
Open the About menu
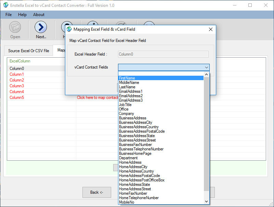click(39, 15)
